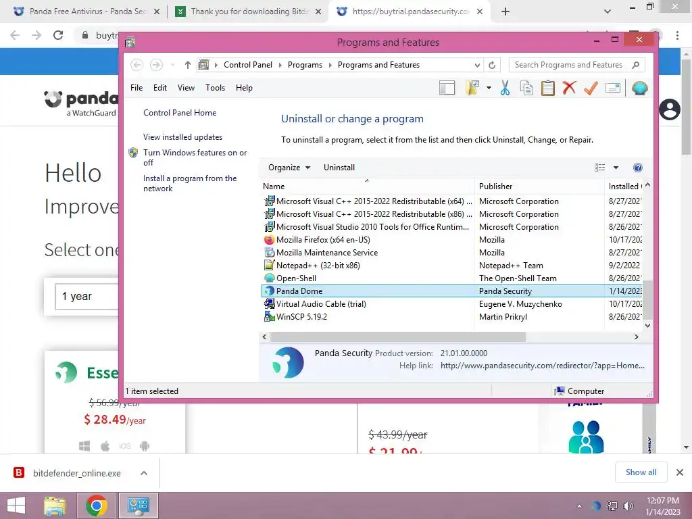The height and width of the screenshot is (519, 692).
Task: Click the Paste clipboard toolbar icon
Action: click(547, 88)
